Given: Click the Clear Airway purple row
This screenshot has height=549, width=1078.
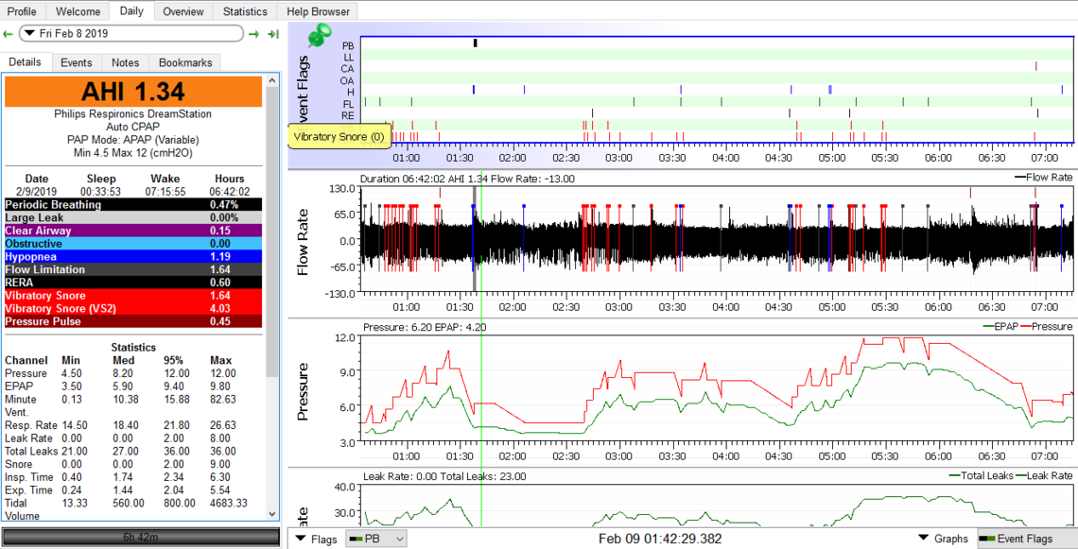Looking at the screenshot, I should click(133, 231).
